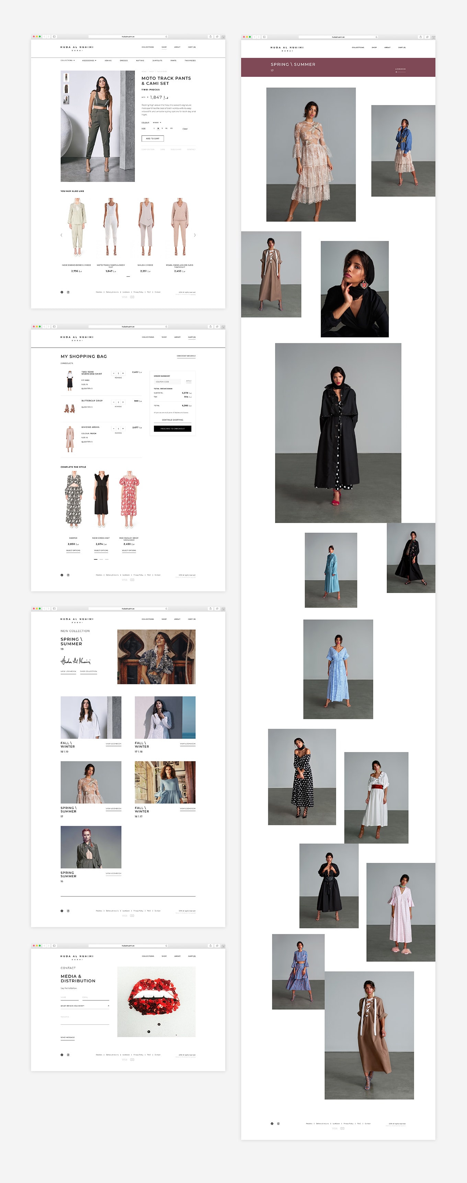Open tab overview icon in product page window
The width and height of the screenshot is (467, 1183).
click(217, 37)
